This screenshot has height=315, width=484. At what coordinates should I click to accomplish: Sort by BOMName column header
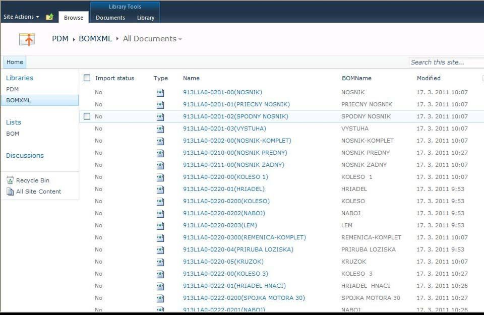[x=356, y=78]
